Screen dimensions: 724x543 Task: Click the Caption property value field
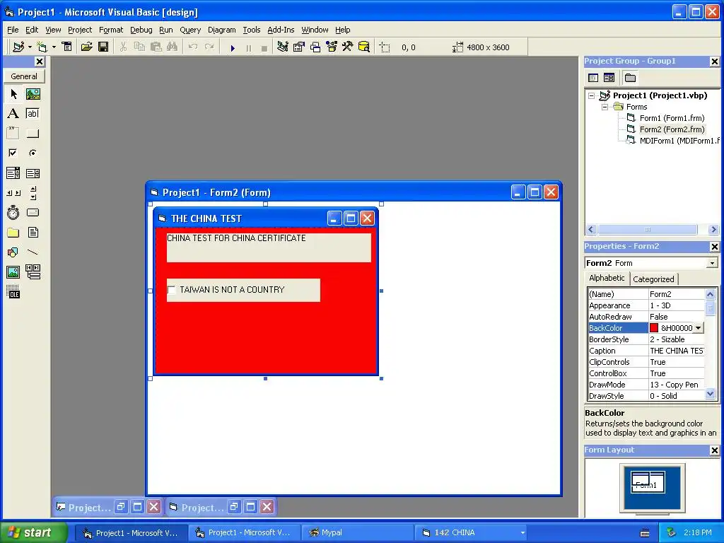[x=677, y=351]
